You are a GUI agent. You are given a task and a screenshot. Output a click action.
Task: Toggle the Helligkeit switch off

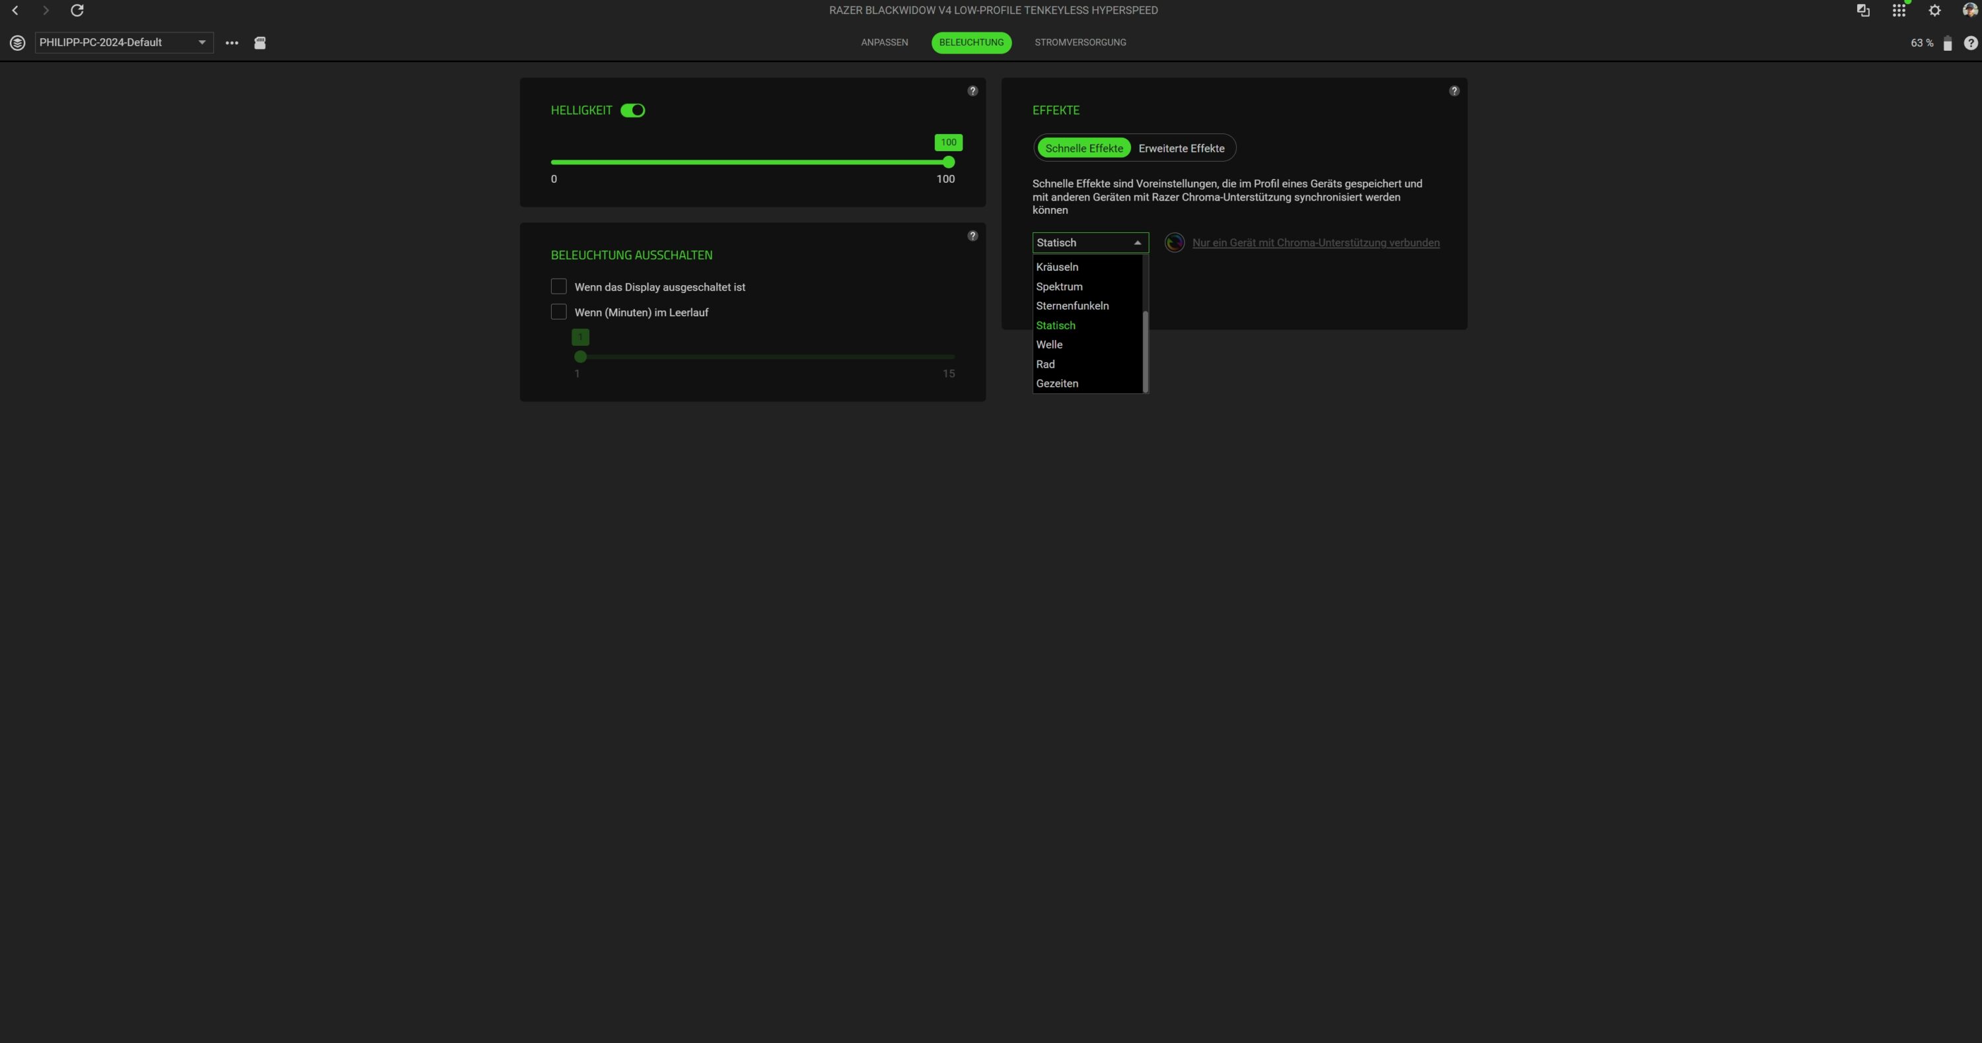click(x=632, y=111)
